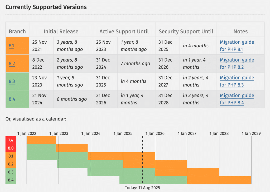Open Migration guide for PHP 8.3
Image resolution: width=270 pixels, height=192 pixels.
click(237, 81)
